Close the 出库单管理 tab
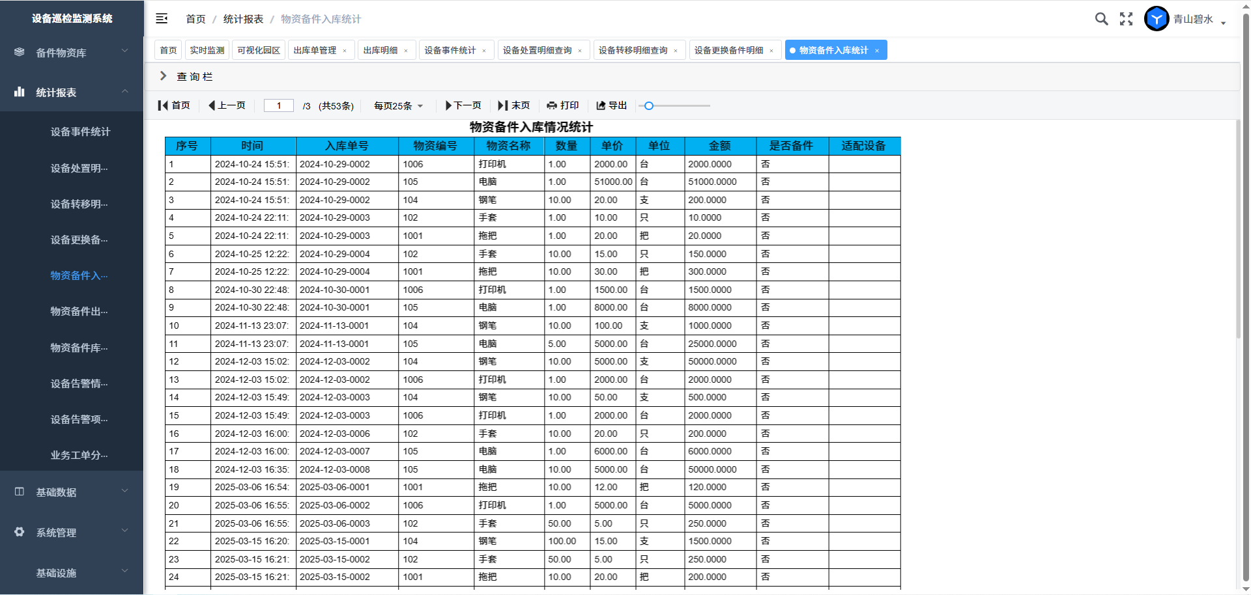1251x595 pixels. [x=345, y=51]
